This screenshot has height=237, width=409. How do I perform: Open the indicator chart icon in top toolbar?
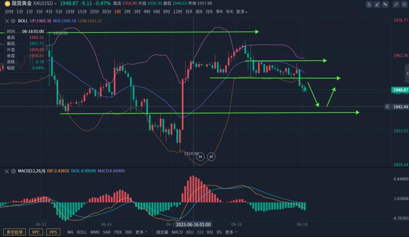[x=369, y=4]
